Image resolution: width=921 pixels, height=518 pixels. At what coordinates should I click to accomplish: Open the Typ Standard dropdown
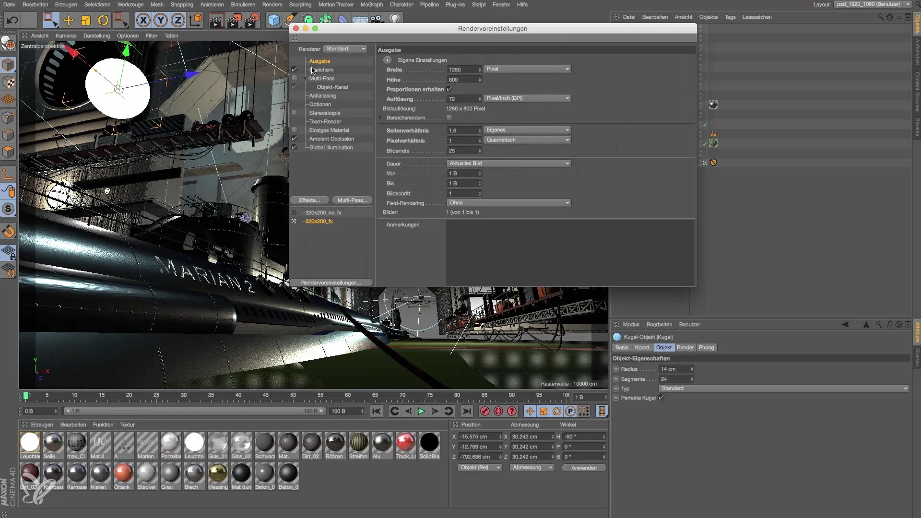coord(784,388)
